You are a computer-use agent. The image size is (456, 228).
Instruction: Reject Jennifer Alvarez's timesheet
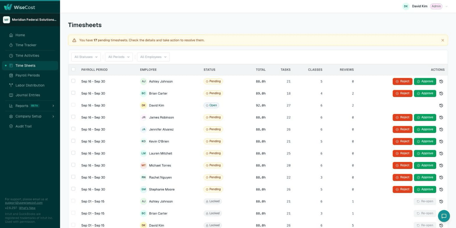tap(402, 129)
